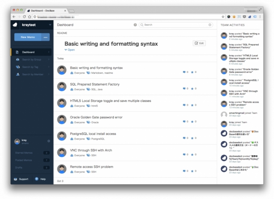Open Posted Memos list
The image size is (274, 199).
click(24, 160)
